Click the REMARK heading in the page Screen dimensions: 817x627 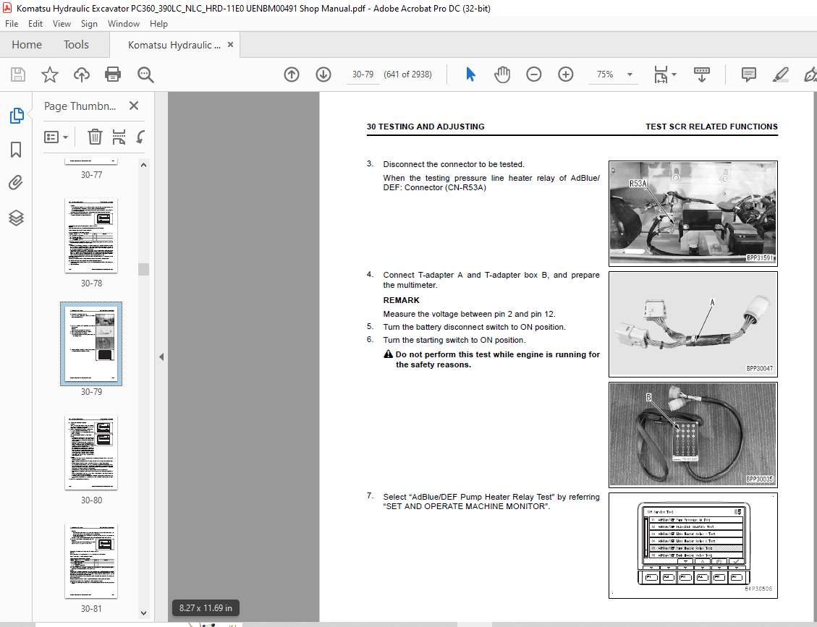coord(401,300)
